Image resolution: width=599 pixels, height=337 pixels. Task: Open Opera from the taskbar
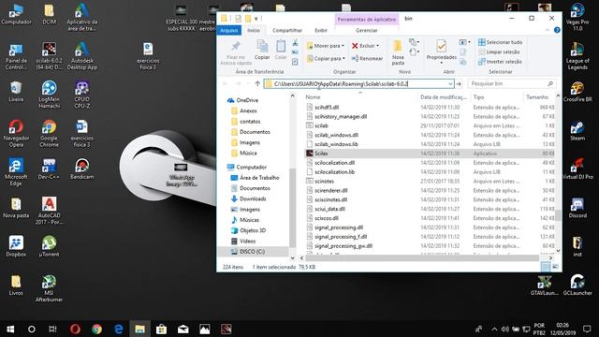tap(75, 329)
